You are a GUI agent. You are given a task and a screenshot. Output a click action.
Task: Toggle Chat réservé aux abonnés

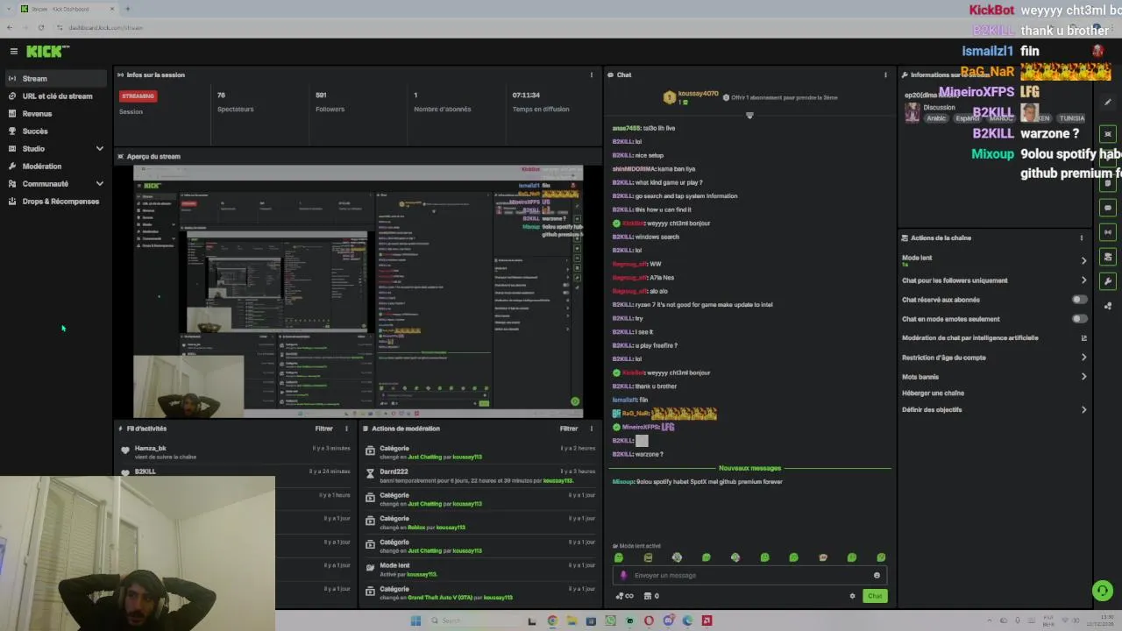[1079, 300]
